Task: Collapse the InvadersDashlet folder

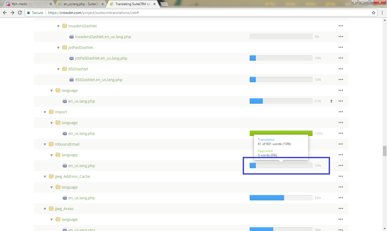Action: (58, 26)
